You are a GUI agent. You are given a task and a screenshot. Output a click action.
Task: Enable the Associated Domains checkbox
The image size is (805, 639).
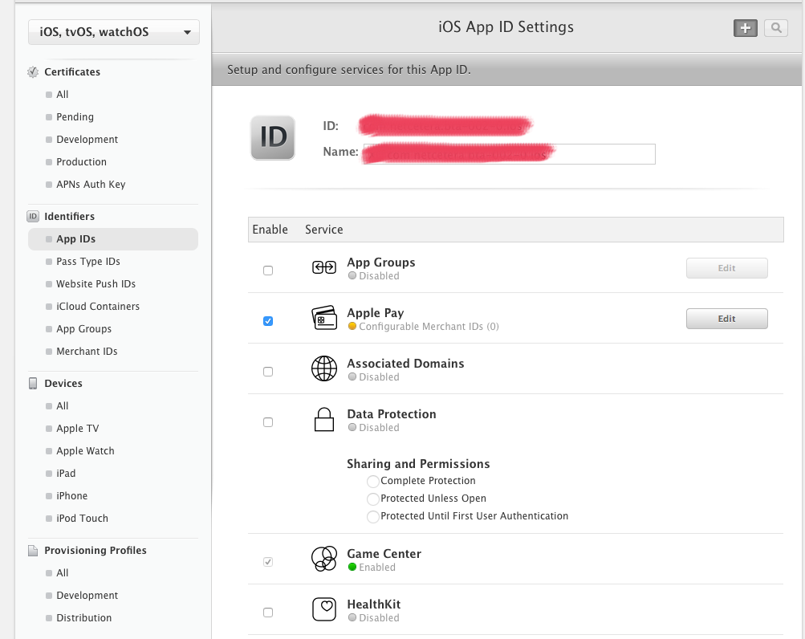(268, 372)
